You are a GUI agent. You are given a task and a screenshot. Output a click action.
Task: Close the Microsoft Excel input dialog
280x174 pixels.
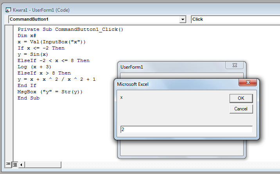(x=248, y=82)
